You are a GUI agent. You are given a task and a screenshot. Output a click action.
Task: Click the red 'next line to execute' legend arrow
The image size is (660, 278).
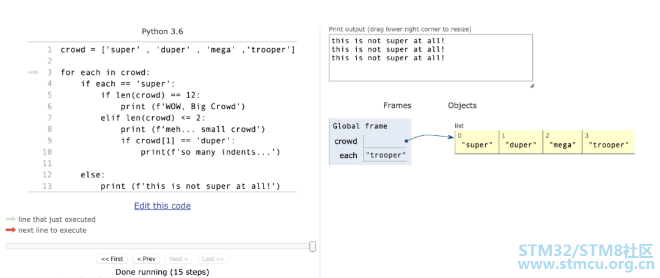pyautogui.click(x=10, y=230)
